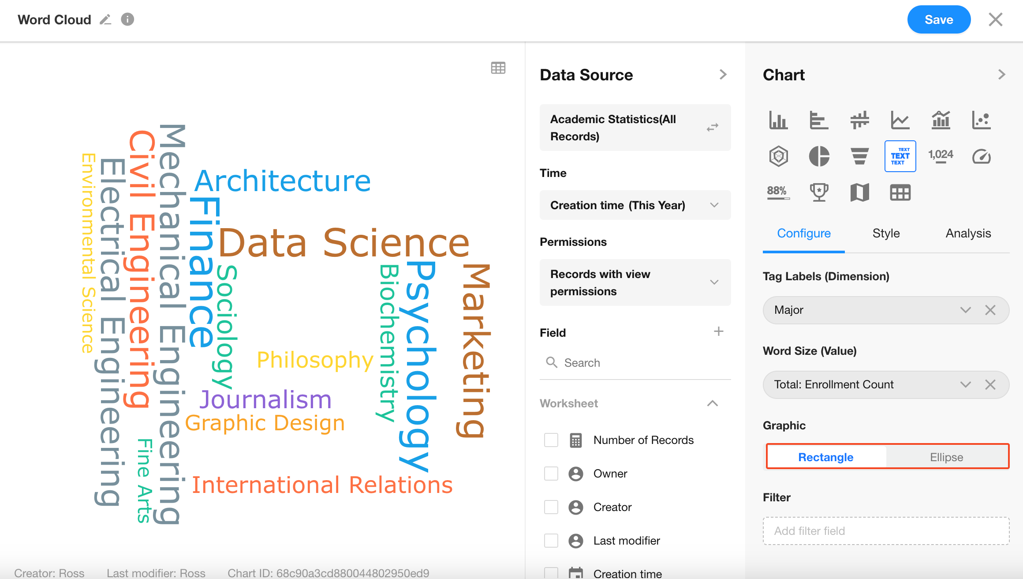Image resolution: width=1023 pixels, height=579 pixels.
Task: Pick the radar chart icon
Action: (778, 156)
